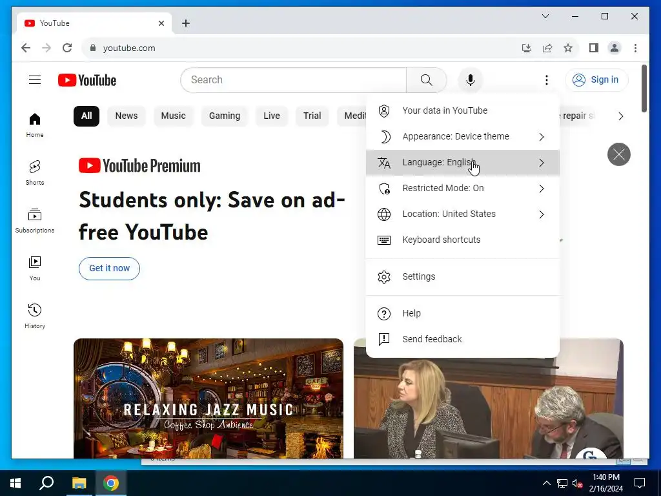Click the Sign in button

[596, 79]
